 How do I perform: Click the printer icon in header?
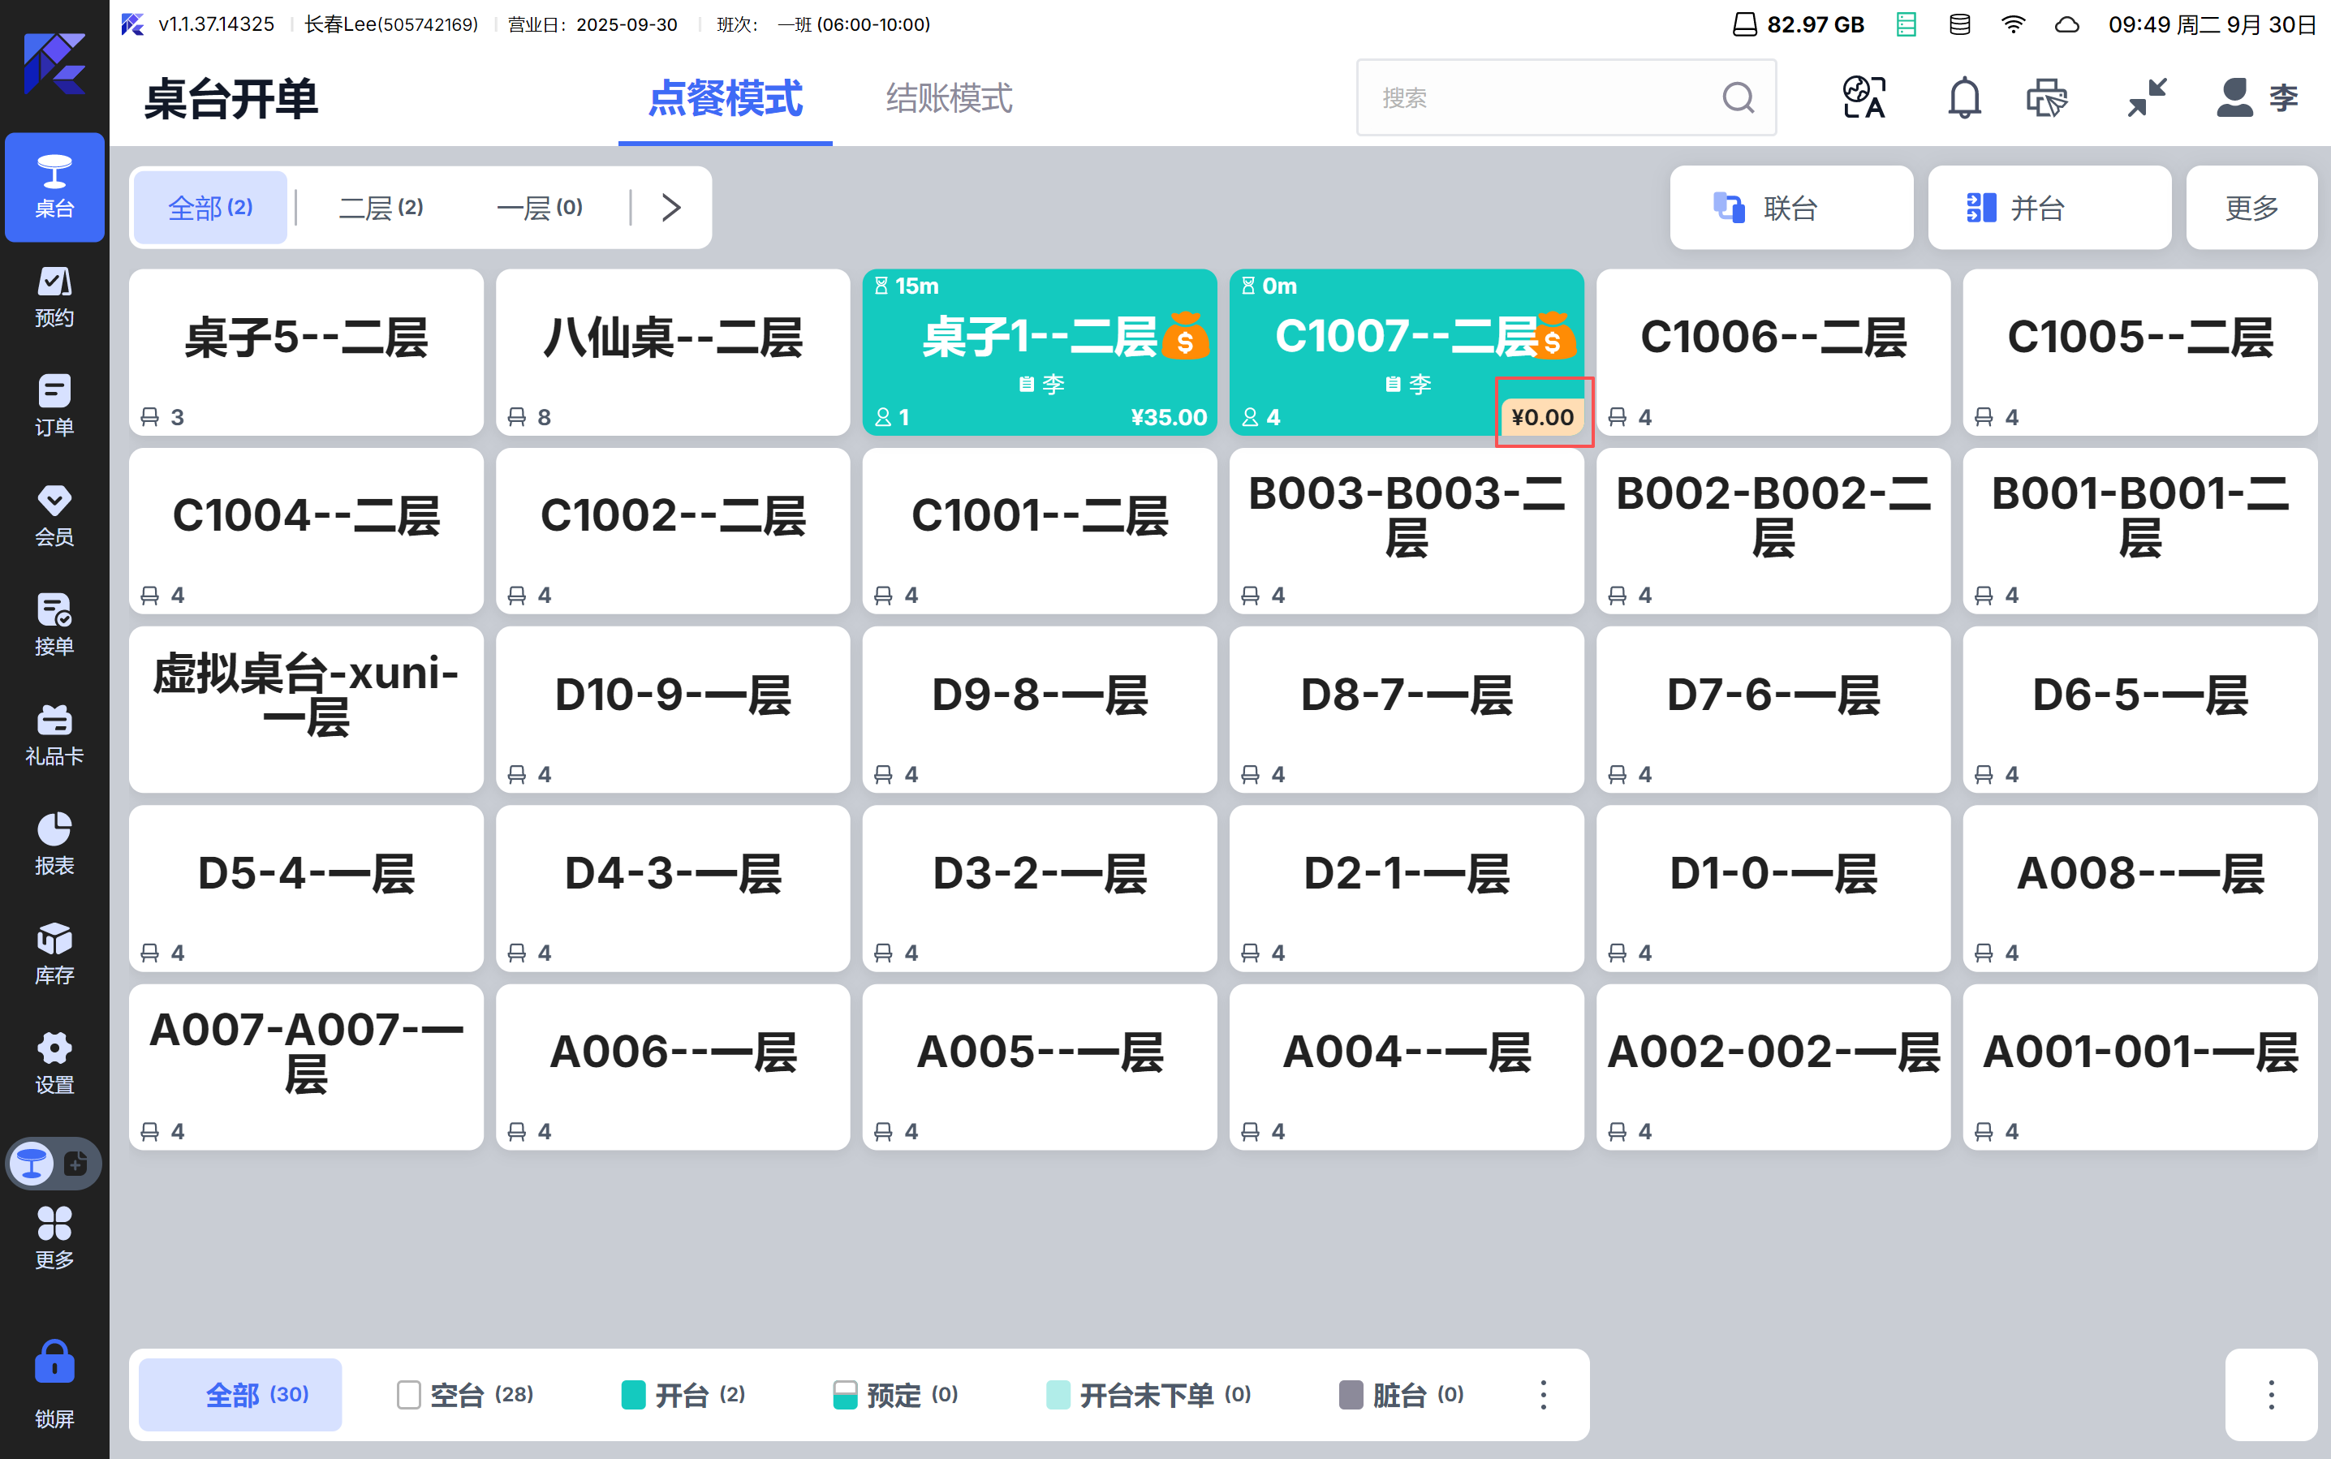click(x=2046, y=97)
